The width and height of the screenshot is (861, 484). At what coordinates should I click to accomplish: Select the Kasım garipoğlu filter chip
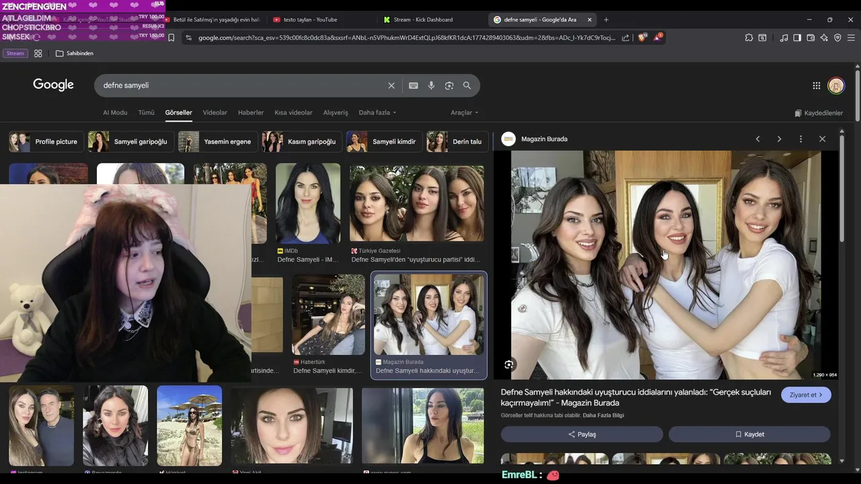(x=302, y=142)
